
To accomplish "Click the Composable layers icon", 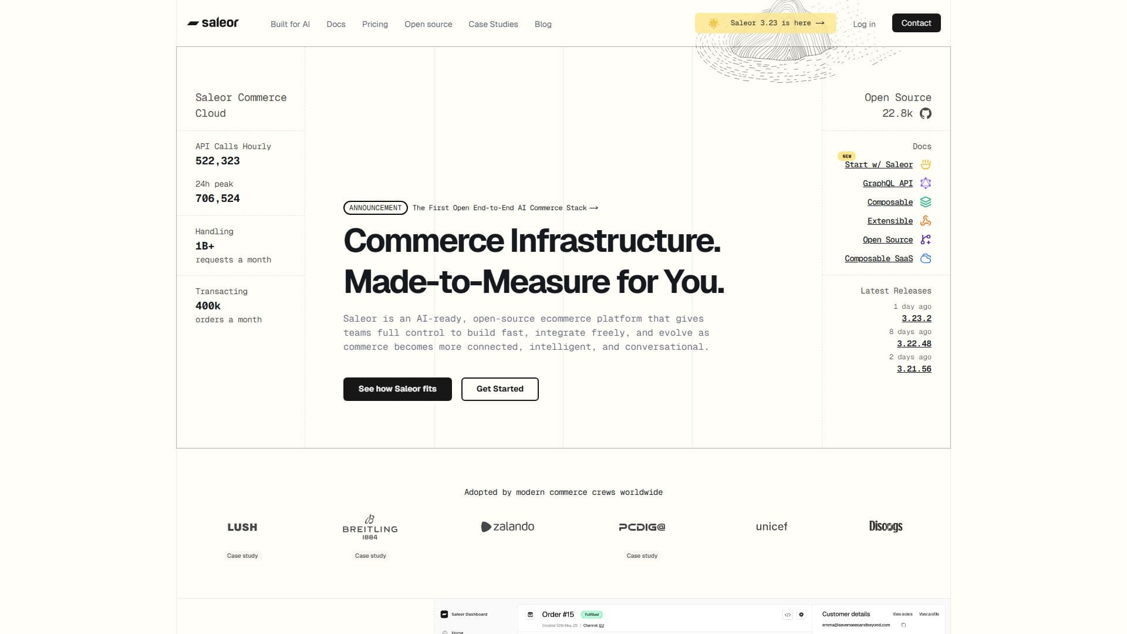I will click(x=926, y=202).
